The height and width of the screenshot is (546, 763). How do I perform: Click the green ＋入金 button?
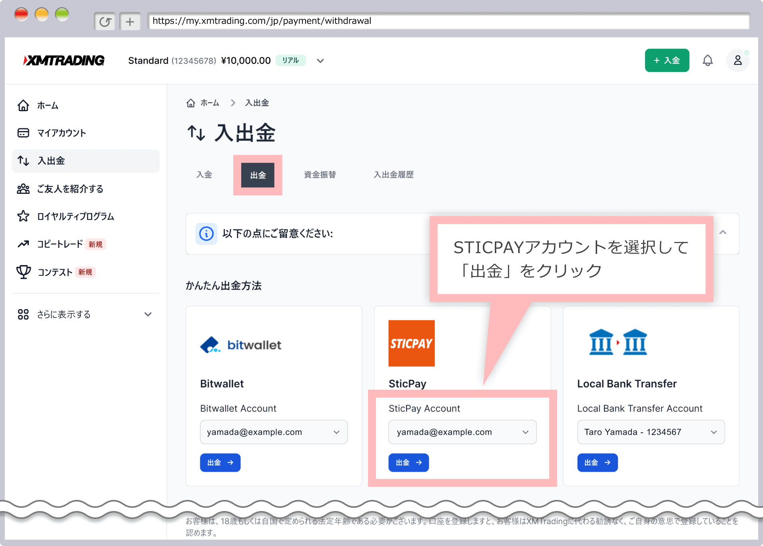click(x=667, y=60)
